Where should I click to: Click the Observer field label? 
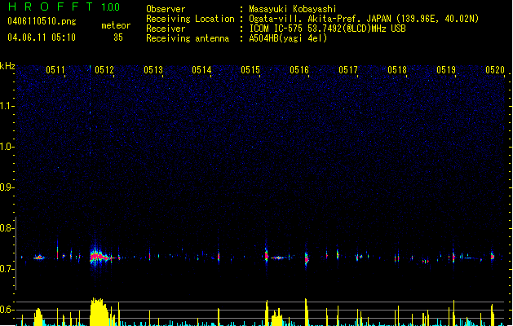click(166, 9)
